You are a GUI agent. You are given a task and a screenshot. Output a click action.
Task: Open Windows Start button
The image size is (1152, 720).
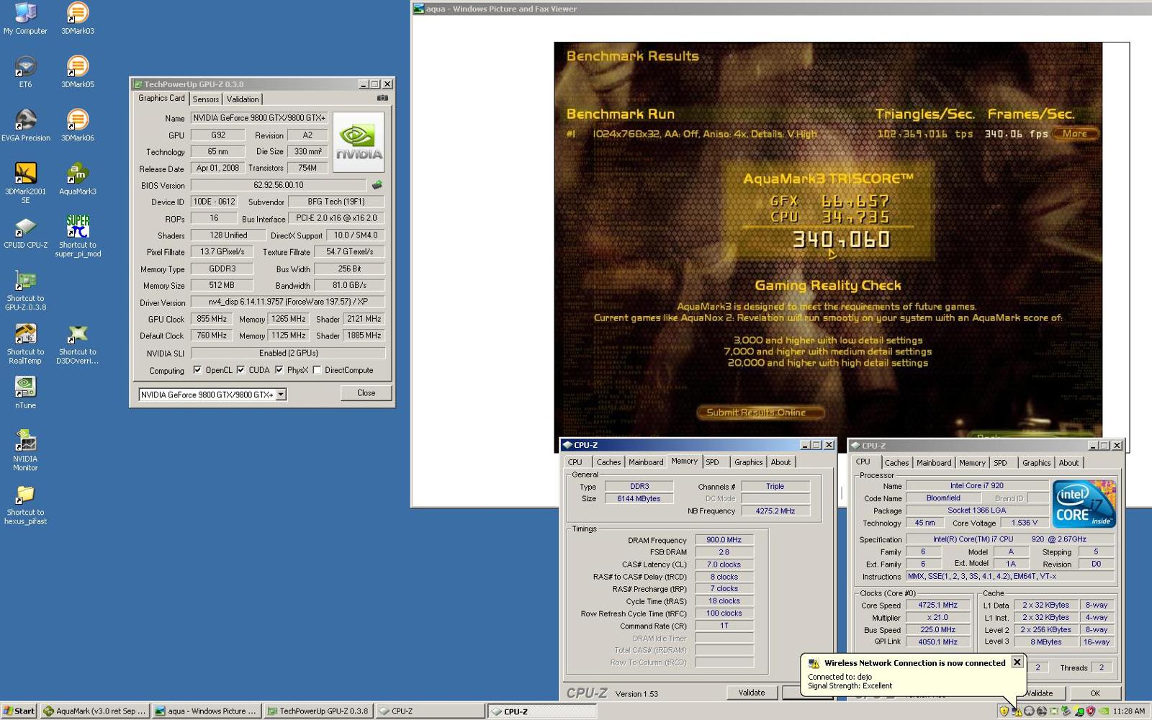(x=19, y=711)
